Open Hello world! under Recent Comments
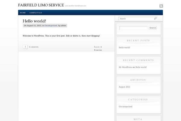The height and width of the screenshot is (121, 181). [141, 67]
